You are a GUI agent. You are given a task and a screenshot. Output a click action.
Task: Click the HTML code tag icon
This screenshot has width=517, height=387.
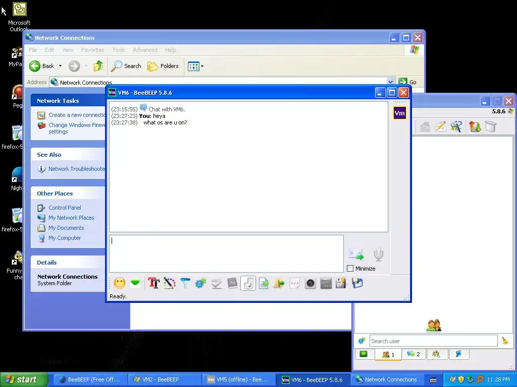tap(295, 283)
